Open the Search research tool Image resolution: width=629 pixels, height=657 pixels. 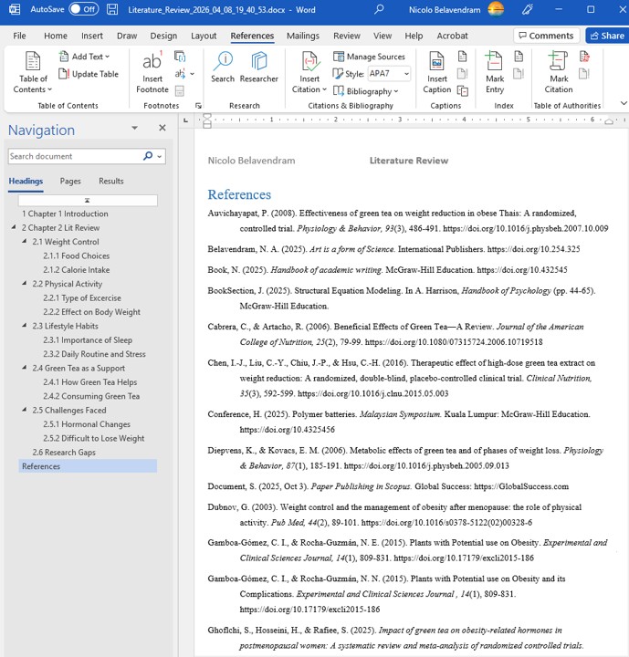coord(223,67)
